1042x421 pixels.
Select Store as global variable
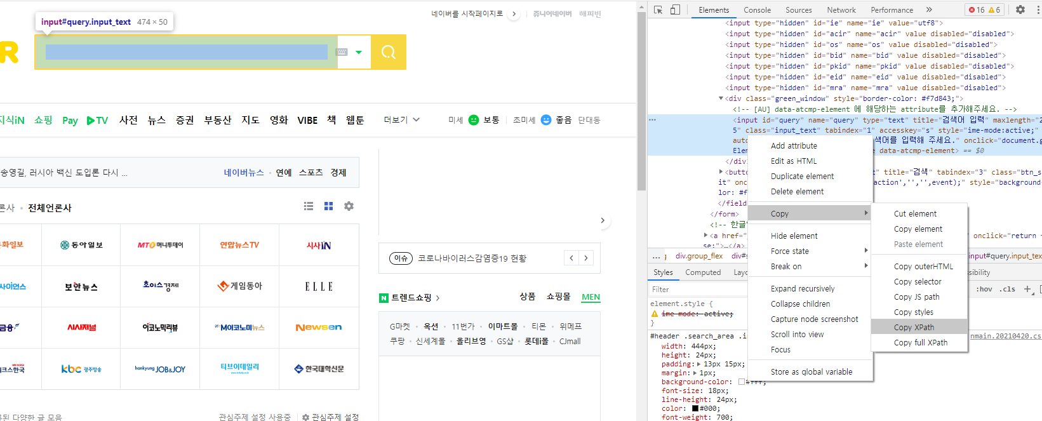tap(810, 371)
